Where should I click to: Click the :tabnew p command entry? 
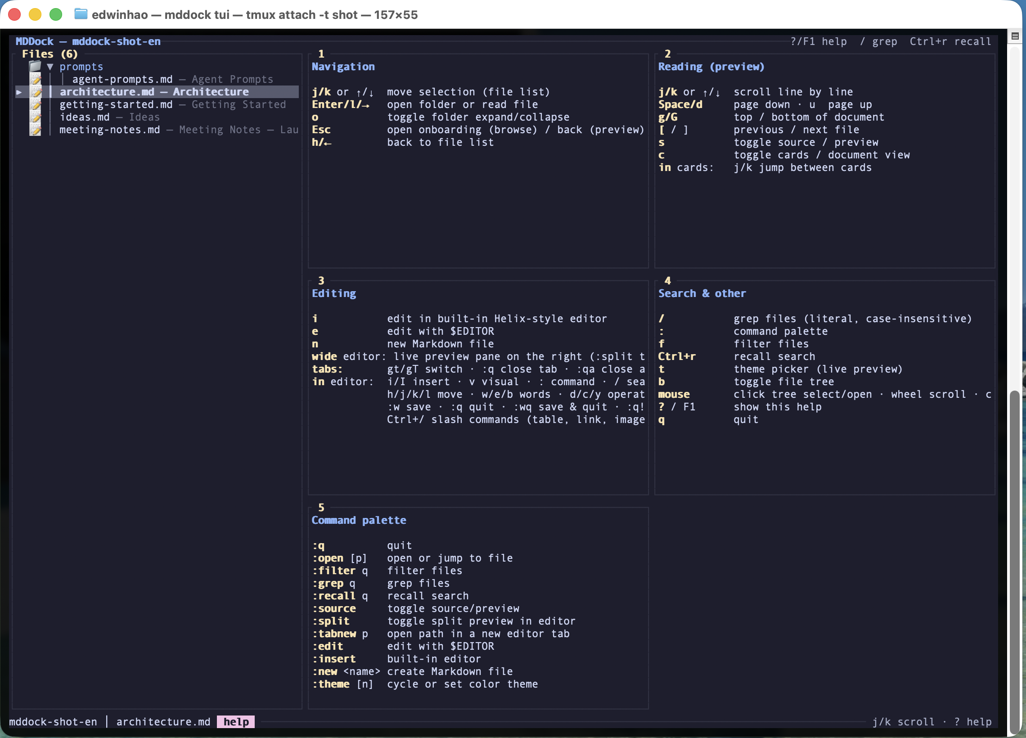[441, 634]
